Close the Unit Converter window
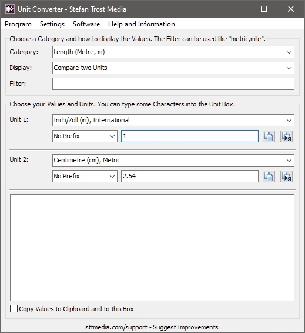The height and width of the screenshot is (333, 305). 290,9
